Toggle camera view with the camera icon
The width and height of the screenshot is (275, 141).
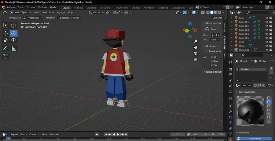pos(196,53)
